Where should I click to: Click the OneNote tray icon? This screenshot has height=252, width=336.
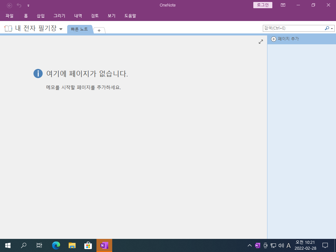[x=258, y=245]
